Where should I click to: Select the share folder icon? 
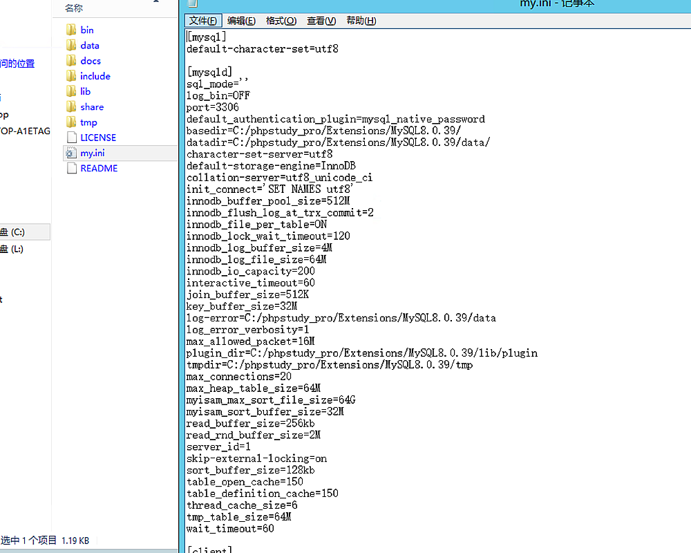click(70, 106)
